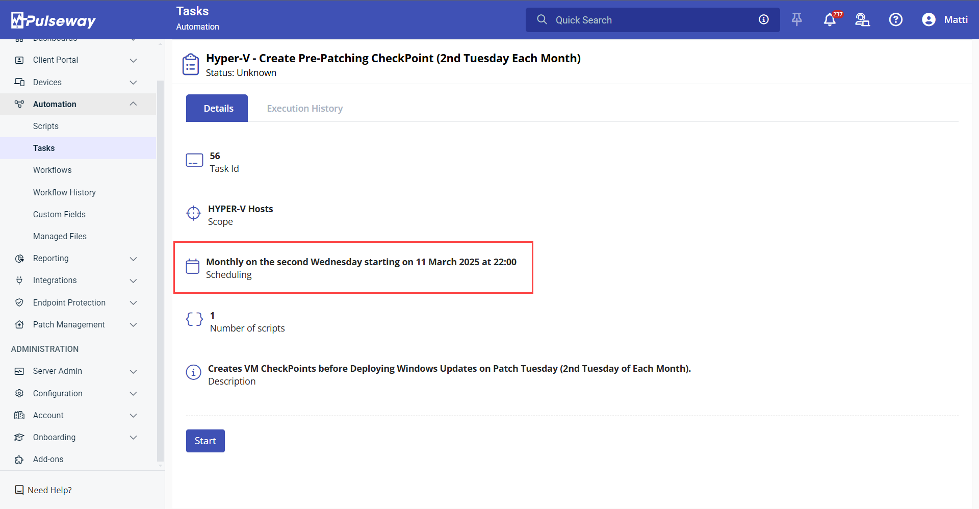Click the HYPER-V Hosts scope text
Viewport: 979px width, 509px height.
click(240, 209)
